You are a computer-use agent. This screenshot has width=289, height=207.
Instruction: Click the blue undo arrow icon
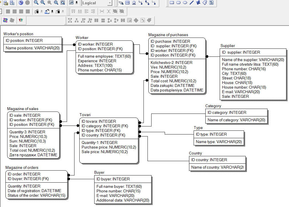(21, 3)
